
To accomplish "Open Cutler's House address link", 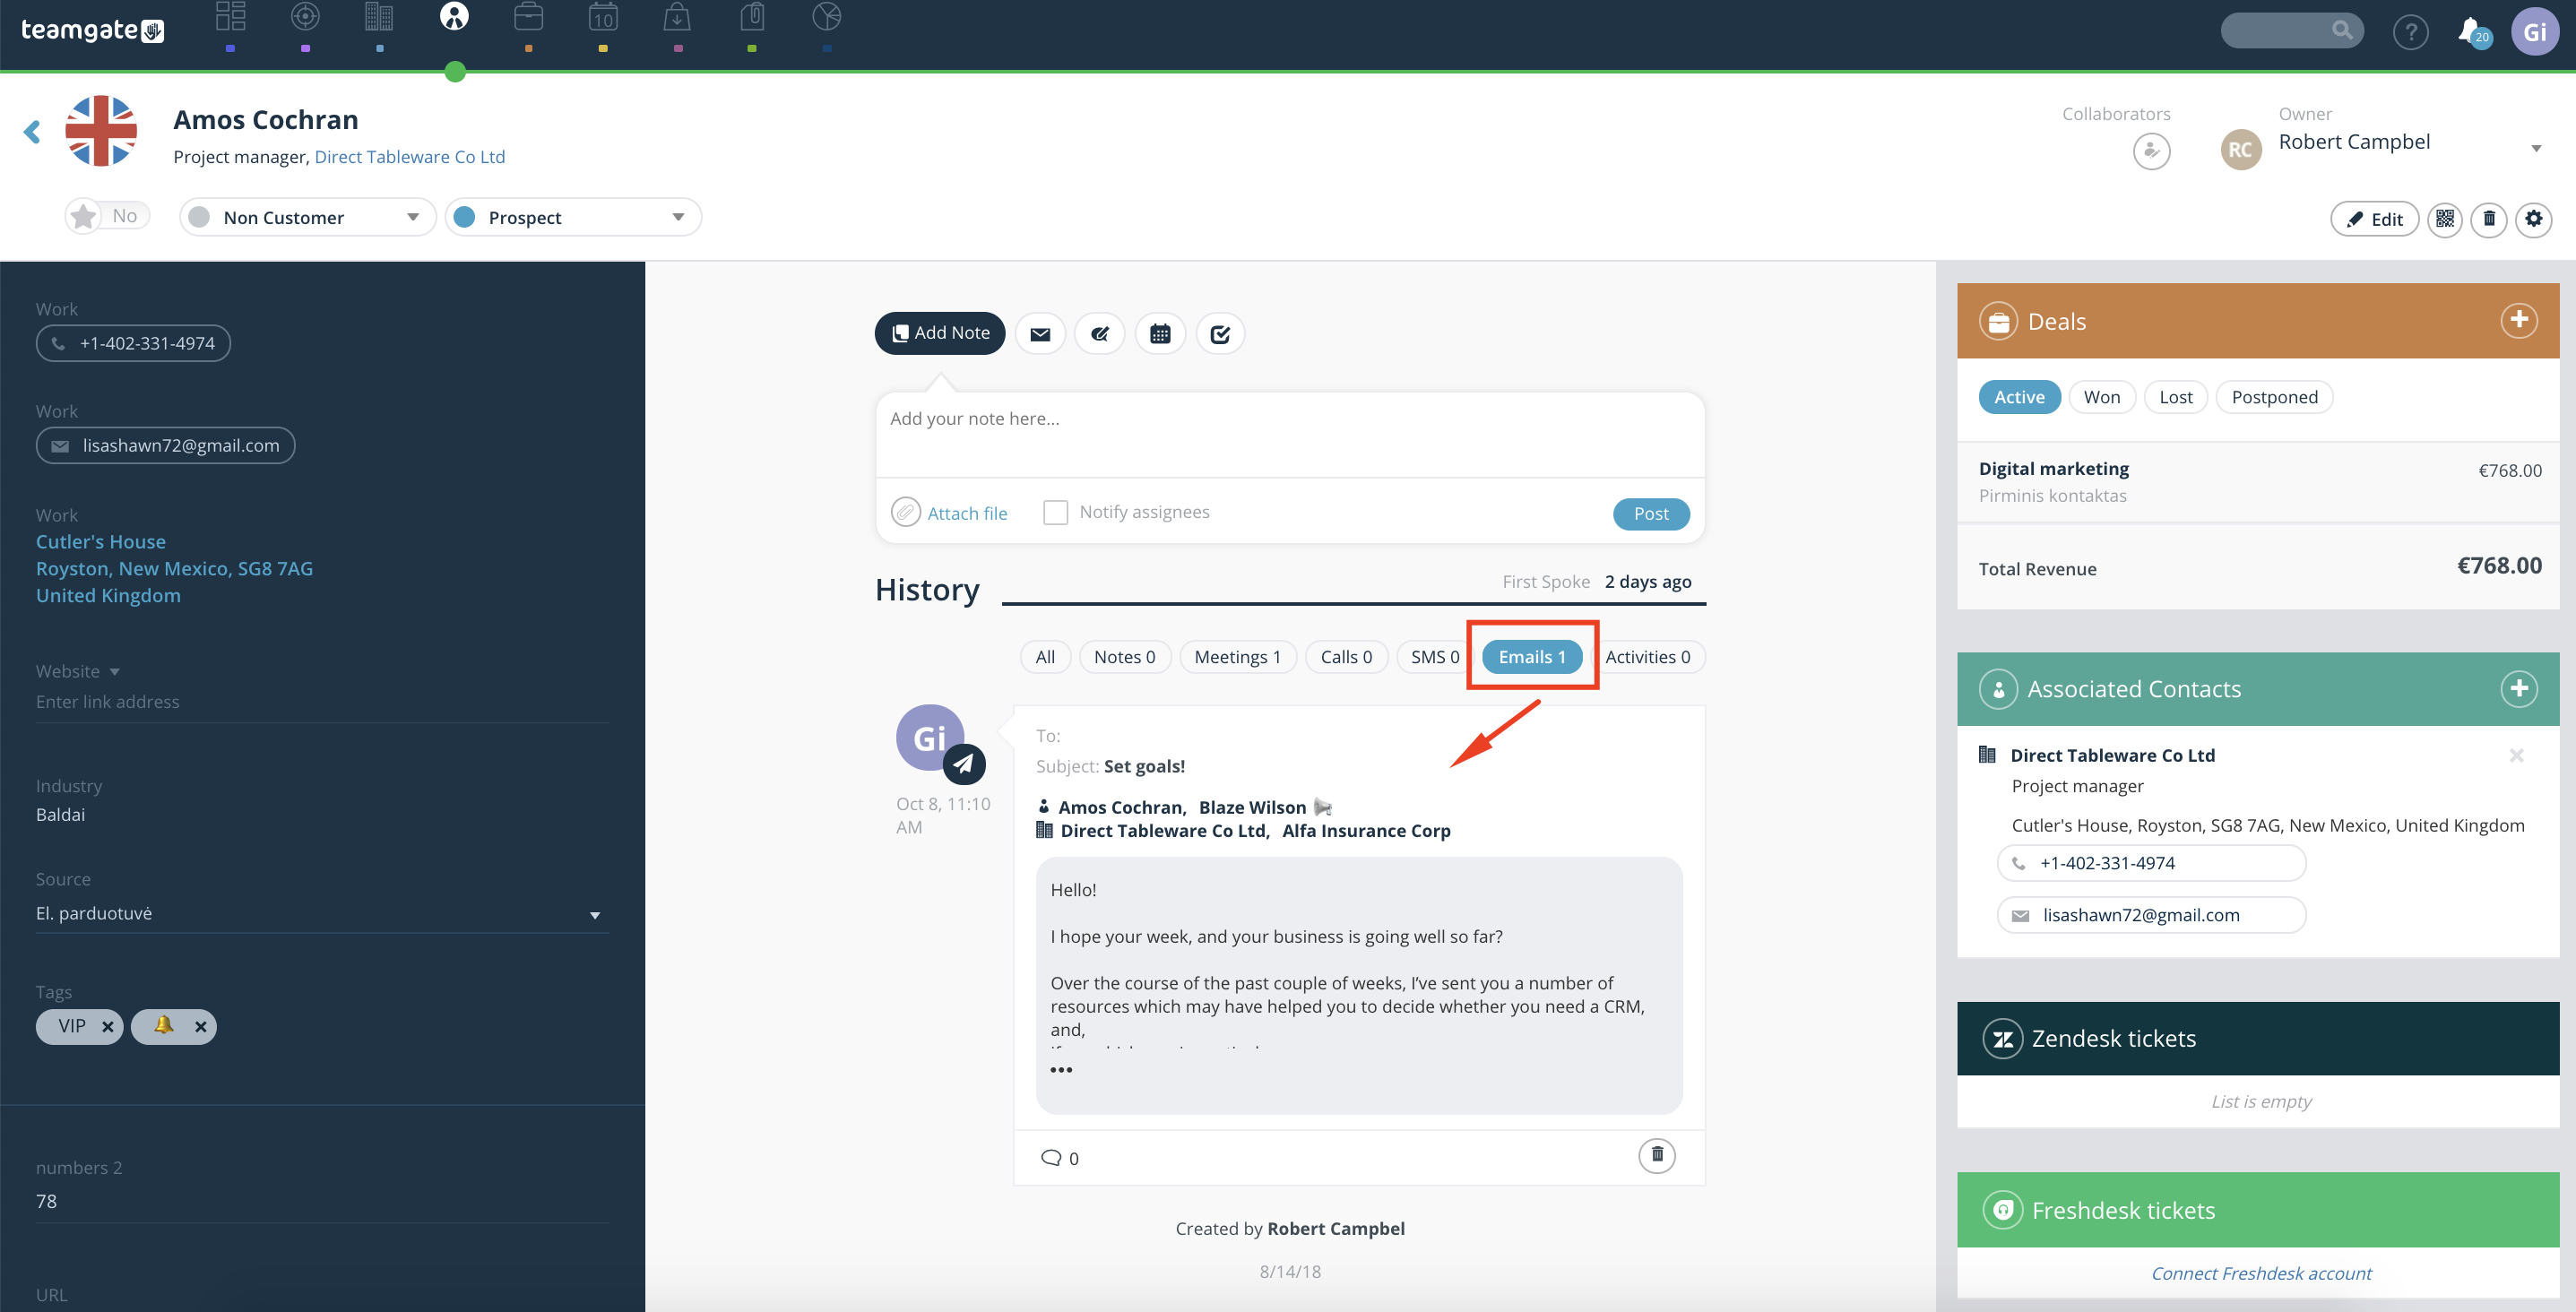I will [174, 568].
